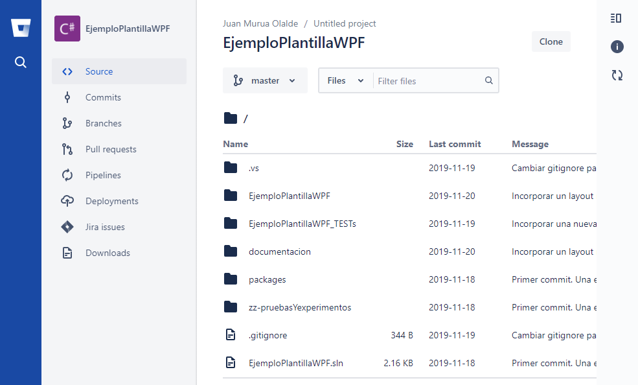
Task: Click the zz-pruebasYexperimentos folder icon
Action: (x=231, y=307)
